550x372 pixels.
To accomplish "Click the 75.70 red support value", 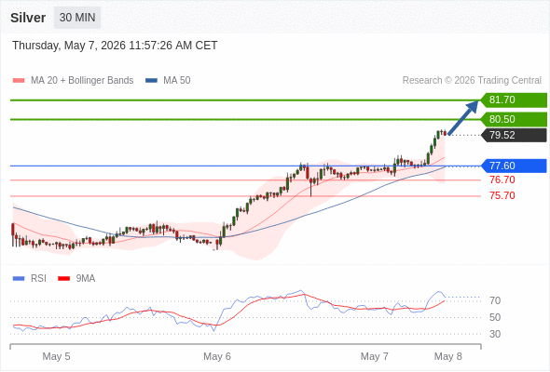I will click(x=502, y=195).
